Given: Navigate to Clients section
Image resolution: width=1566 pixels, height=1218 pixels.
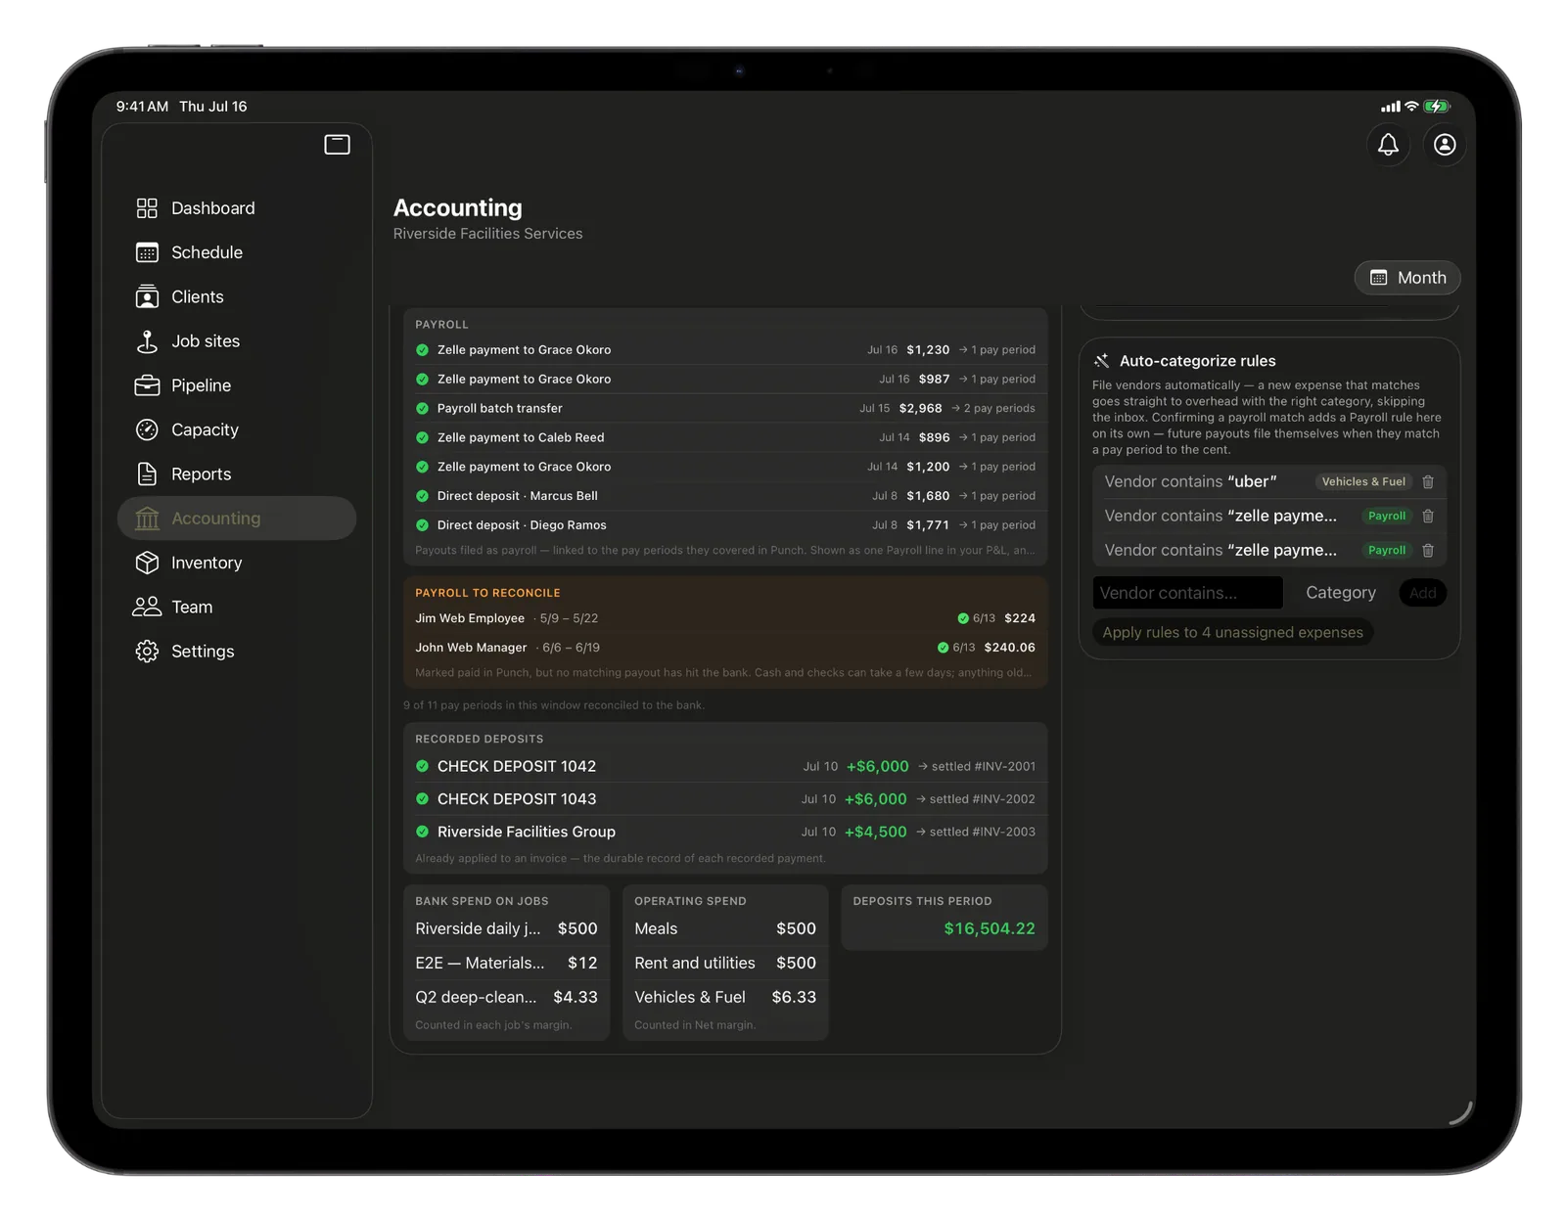Looking at the screenshot, I should coord(237,296).
